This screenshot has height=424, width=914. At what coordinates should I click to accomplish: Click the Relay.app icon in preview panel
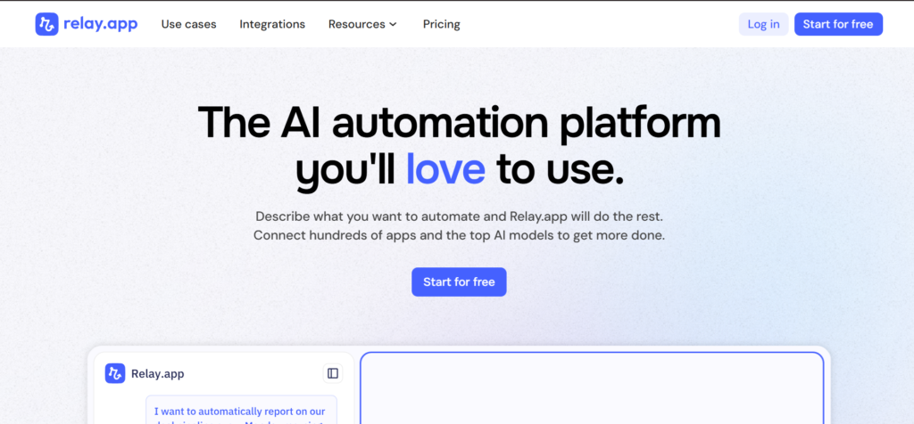(115, 373)
